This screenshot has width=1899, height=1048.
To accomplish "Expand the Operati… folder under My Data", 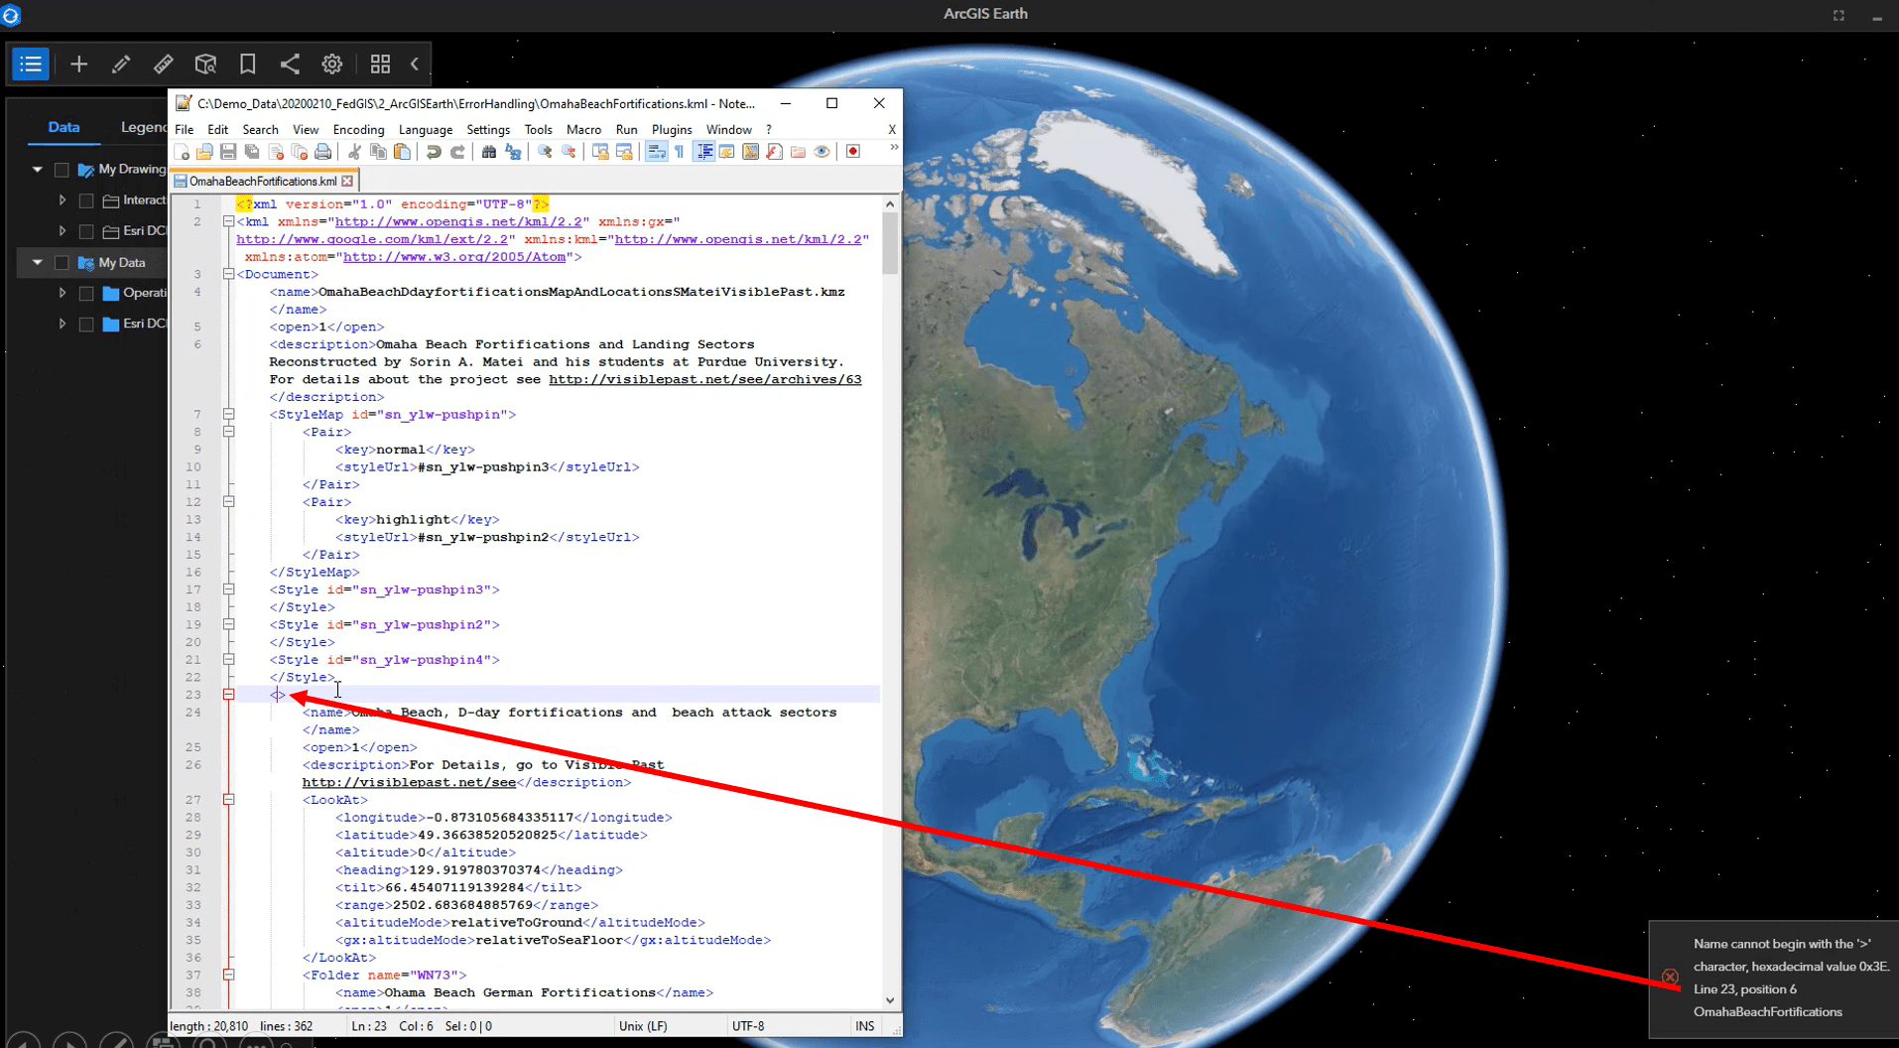I will coord(62,294).
